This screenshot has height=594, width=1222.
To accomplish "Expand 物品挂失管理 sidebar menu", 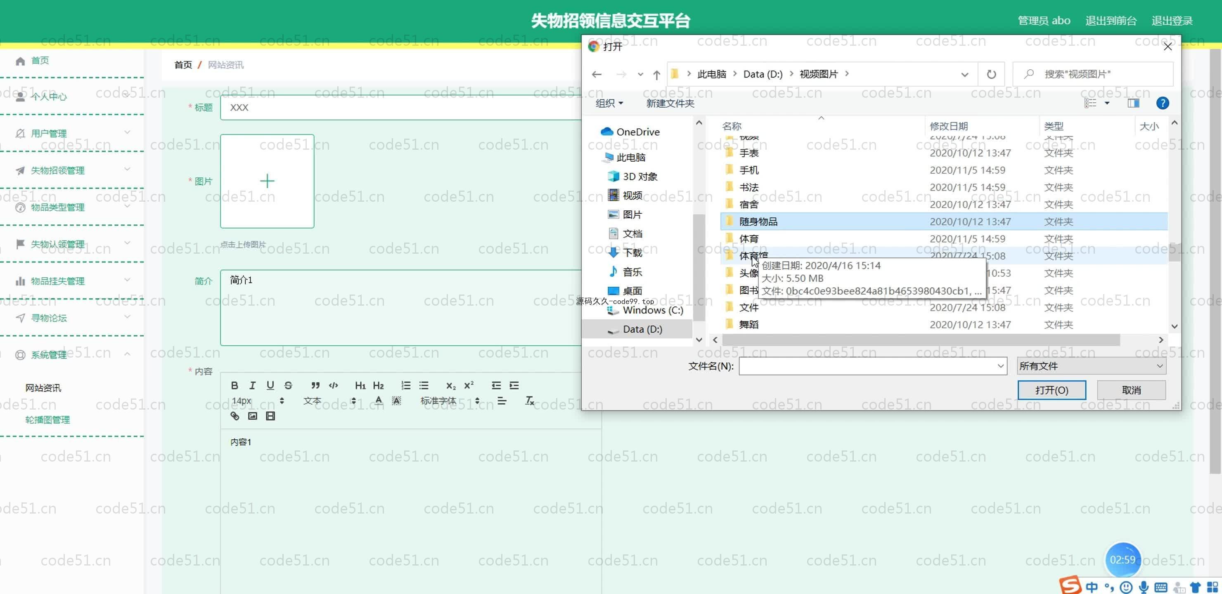I will click(72, 281).
